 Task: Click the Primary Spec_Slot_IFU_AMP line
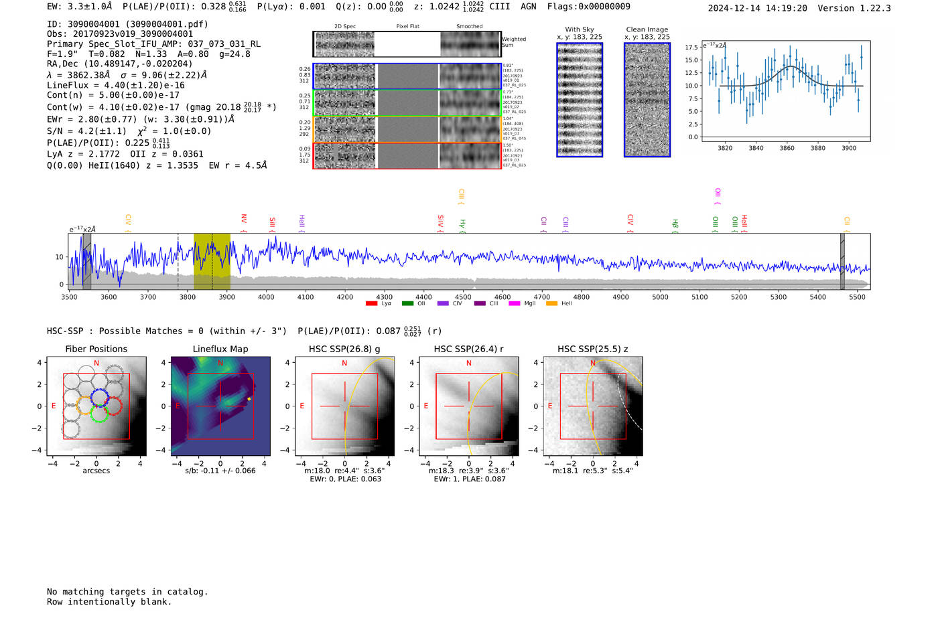[x=153, y=44]
